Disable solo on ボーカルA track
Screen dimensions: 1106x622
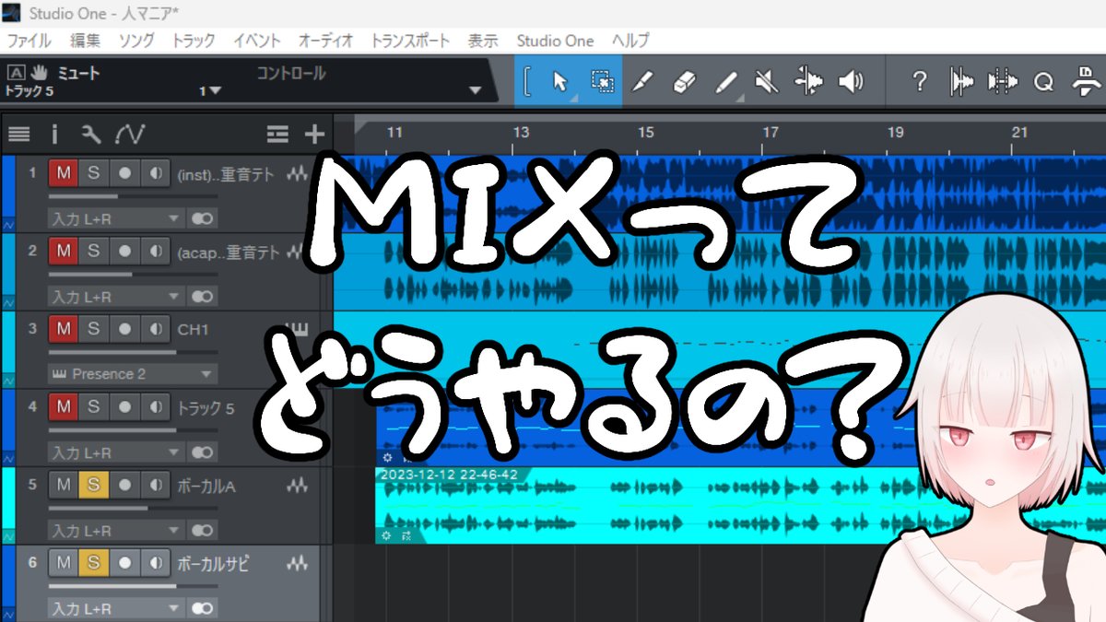(93, 485)
